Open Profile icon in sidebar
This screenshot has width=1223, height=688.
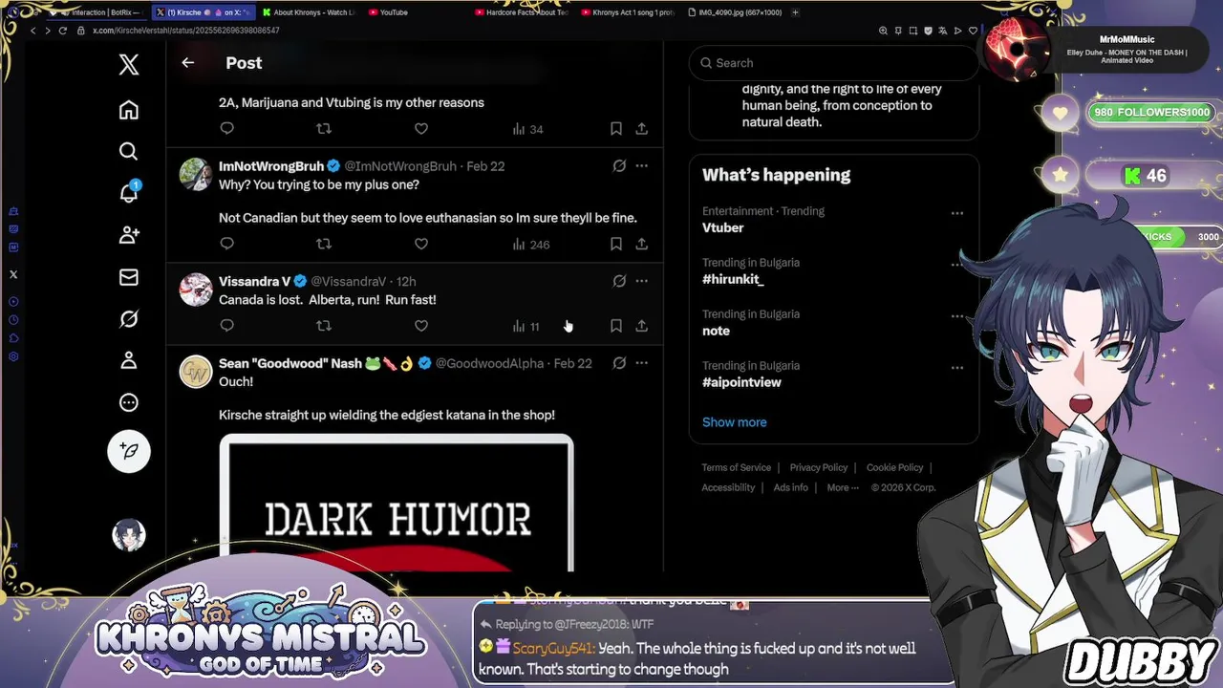[129, 360]
